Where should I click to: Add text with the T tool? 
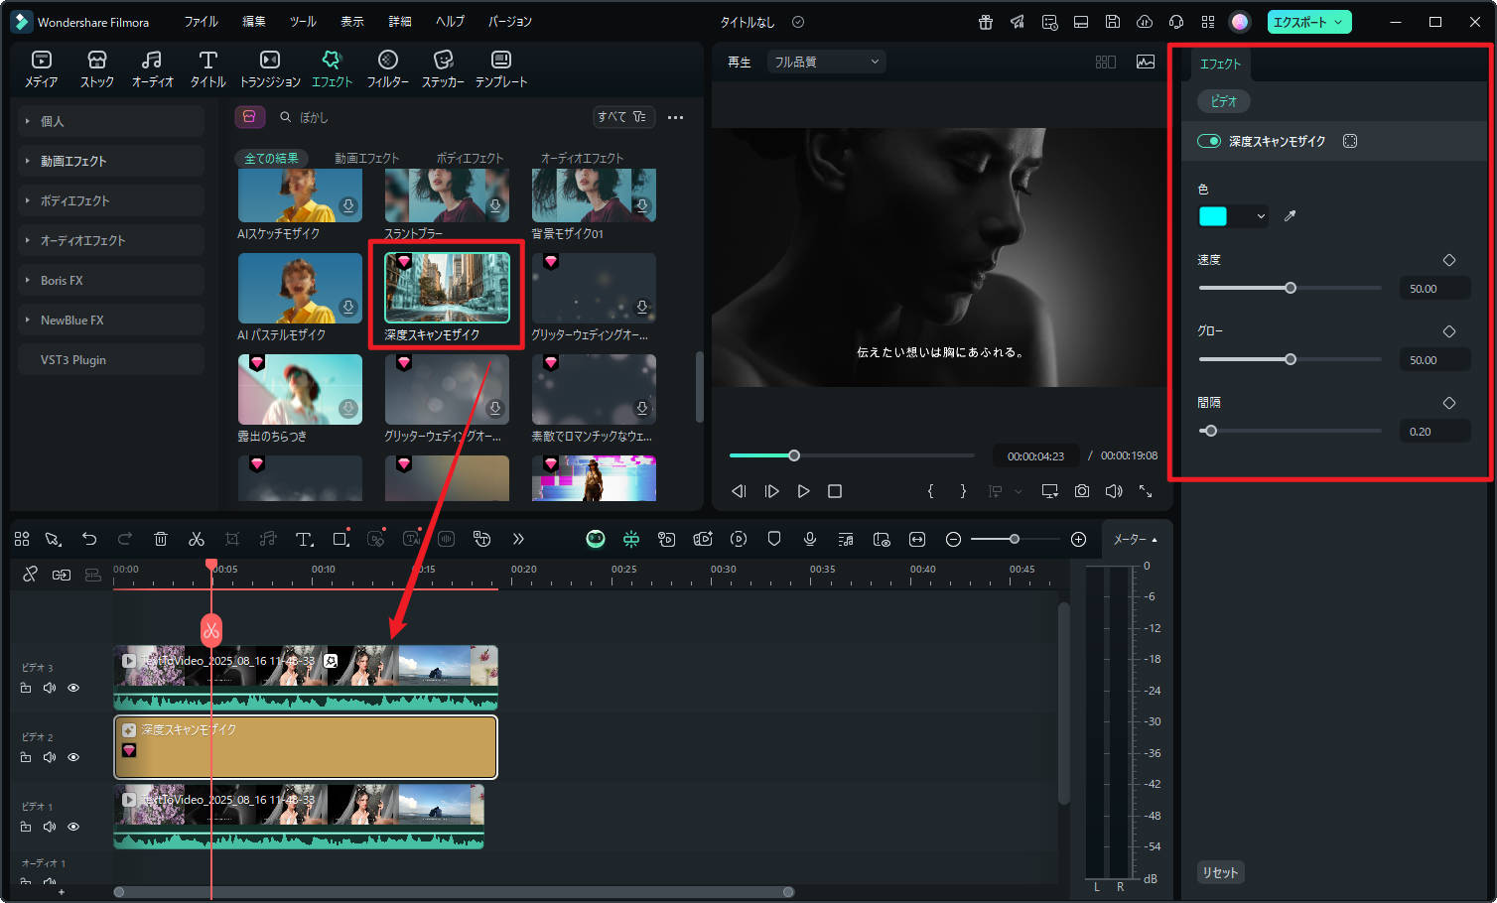coord(305,539)
